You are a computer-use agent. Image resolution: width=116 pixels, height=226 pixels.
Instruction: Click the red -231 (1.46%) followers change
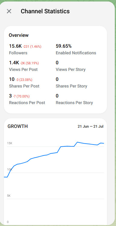pos(32,46)
